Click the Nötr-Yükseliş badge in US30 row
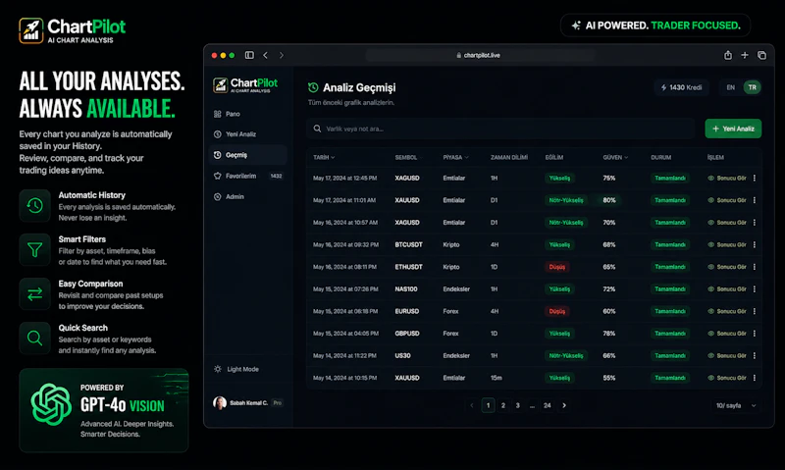This screenshot has height=470, width=785. (x=566, y=355)
